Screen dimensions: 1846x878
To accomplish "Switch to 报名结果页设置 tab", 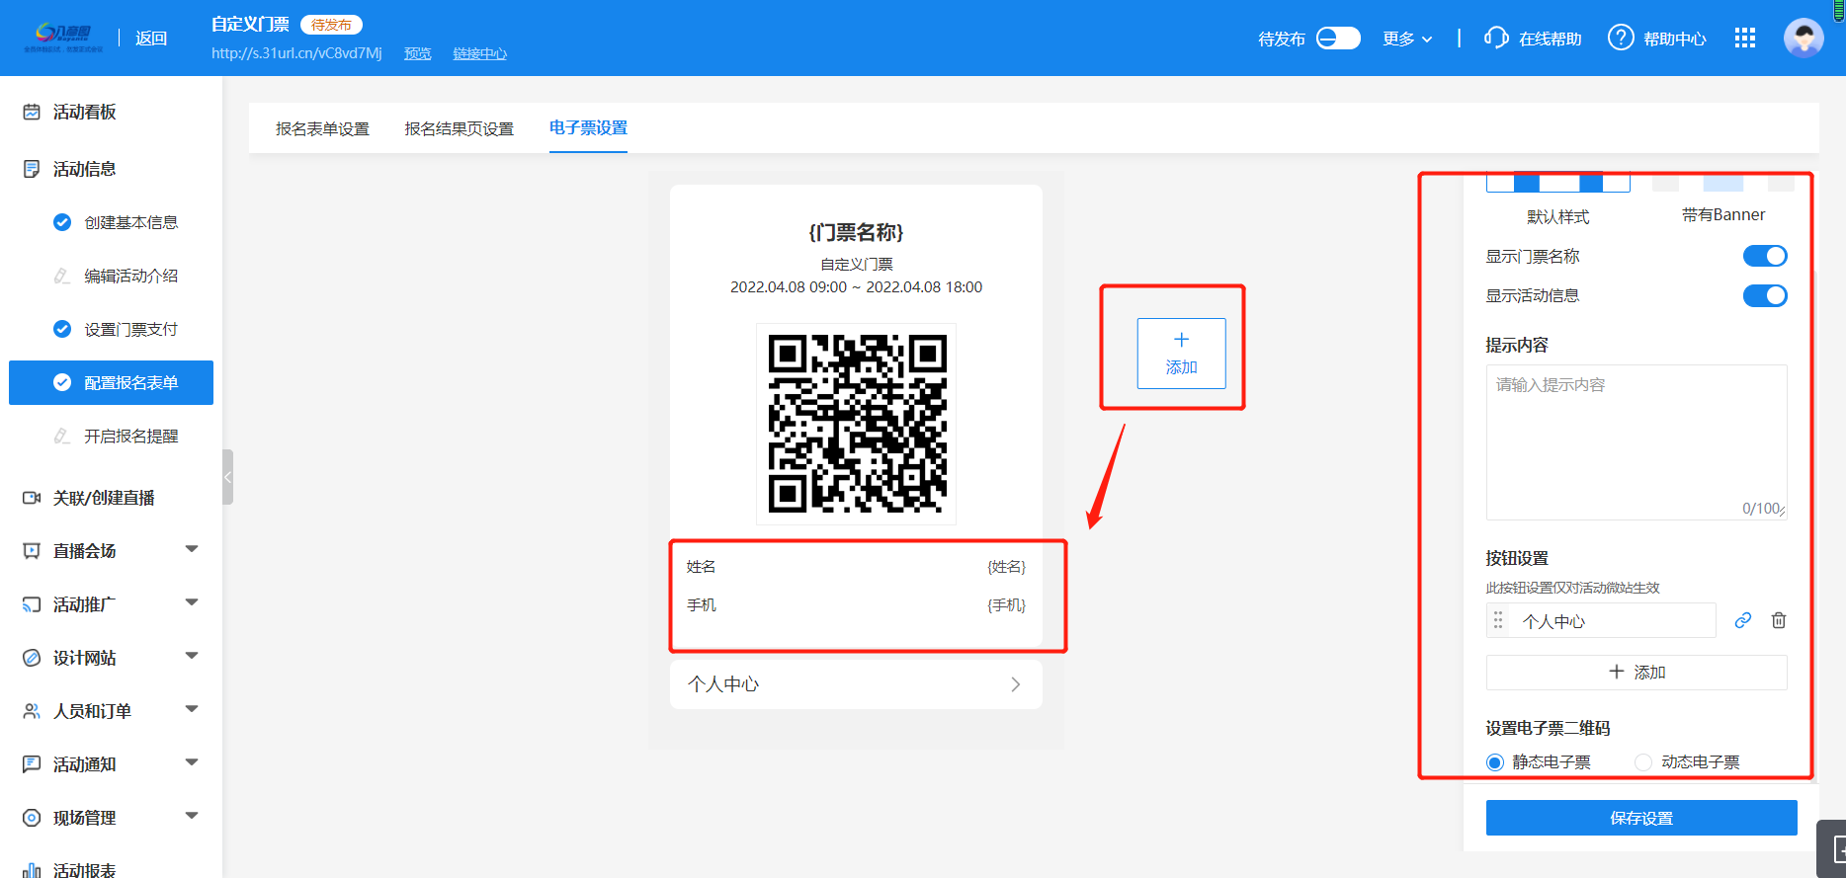I will point(460,128).
